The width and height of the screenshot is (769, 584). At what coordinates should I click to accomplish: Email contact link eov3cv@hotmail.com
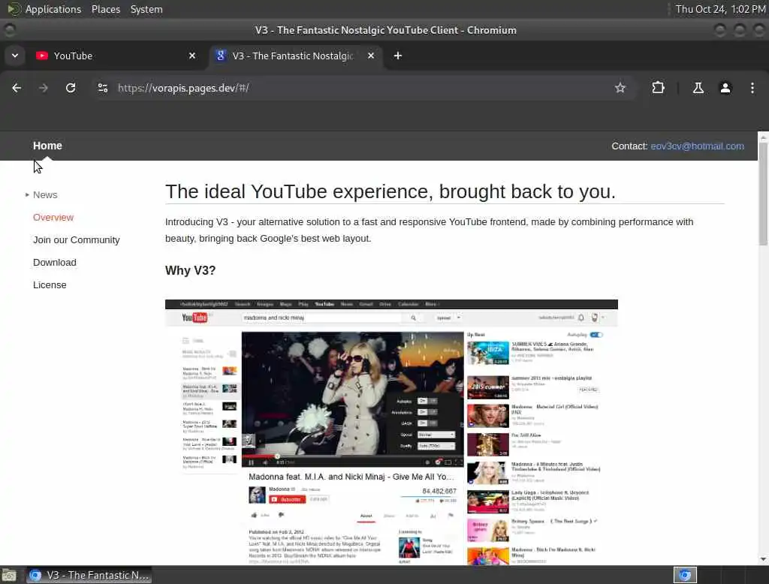point(697,146)
